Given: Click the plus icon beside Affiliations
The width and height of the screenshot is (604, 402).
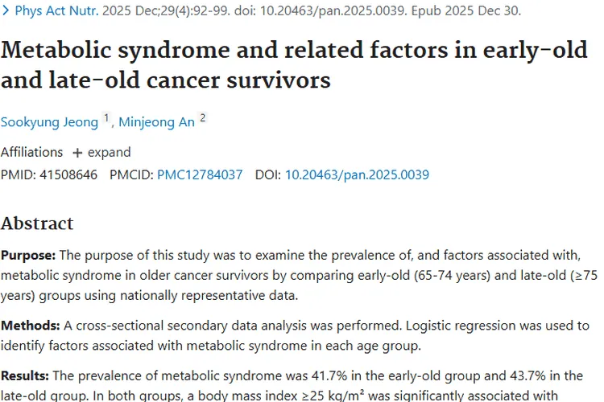Looking at the screenshot, I should click(x=77, y=152).
